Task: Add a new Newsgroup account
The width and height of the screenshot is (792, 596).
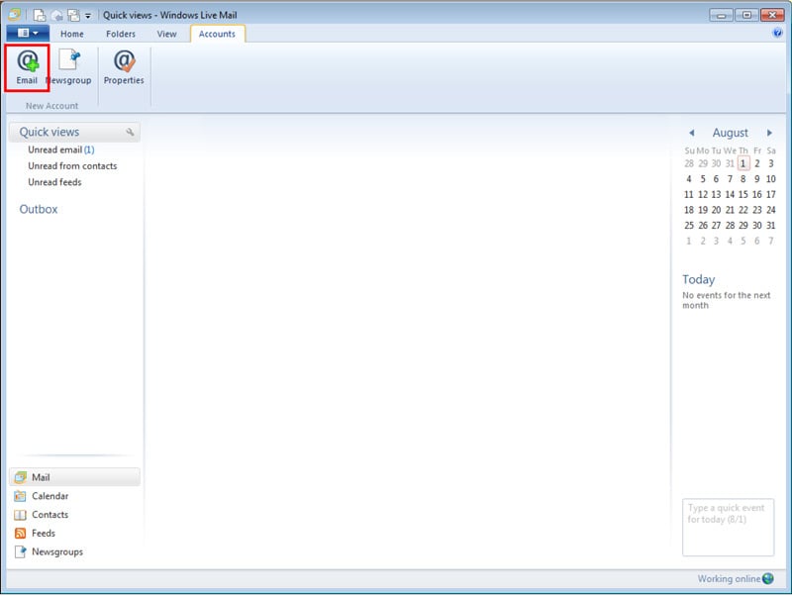Action: point(68,66)
